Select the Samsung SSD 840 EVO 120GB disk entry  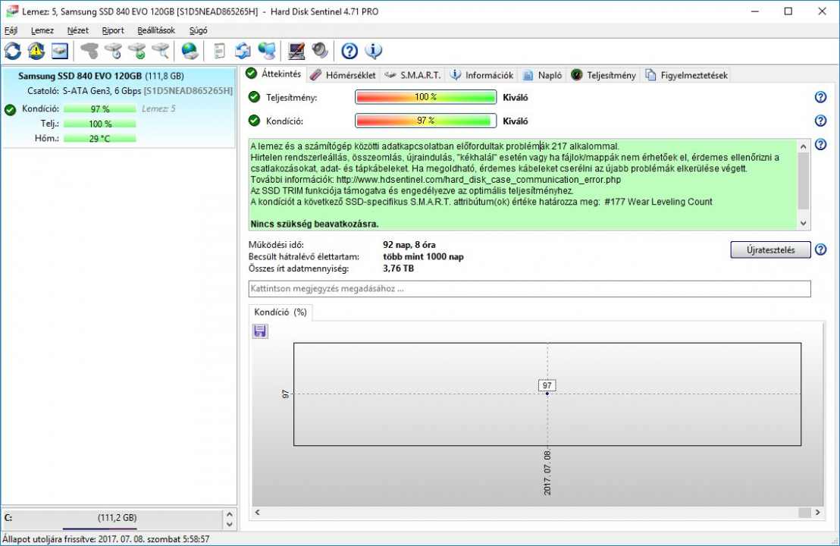coord(118,107)
